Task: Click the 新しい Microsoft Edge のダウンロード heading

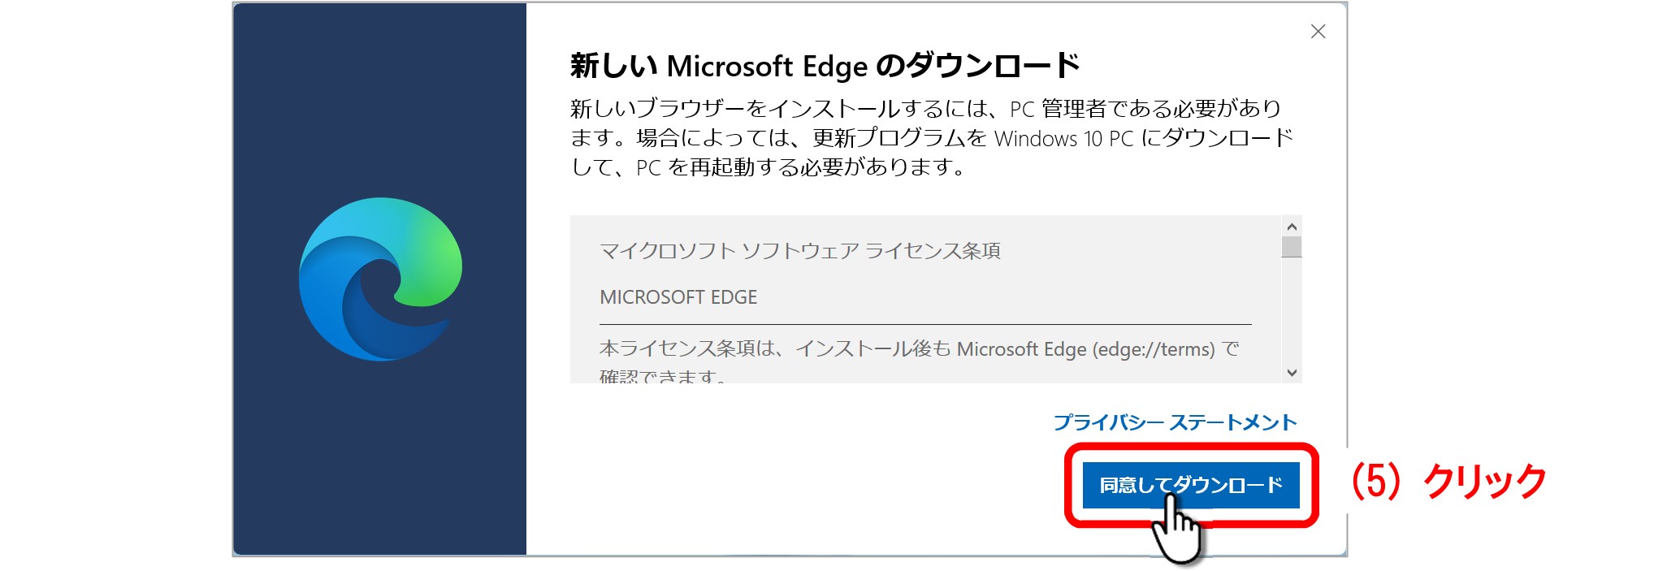Action: [825, 66]
